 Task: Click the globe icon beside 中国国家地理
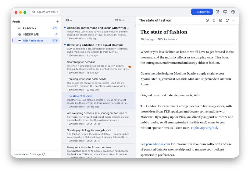click(20, 34)
